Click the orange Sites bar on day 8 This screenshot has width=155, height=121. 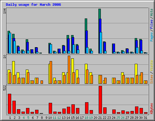(42, 82)
